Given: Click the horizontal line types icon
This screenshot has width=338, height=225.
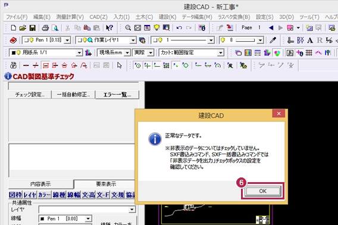Looking at the screenshot, I should (258, 52).
